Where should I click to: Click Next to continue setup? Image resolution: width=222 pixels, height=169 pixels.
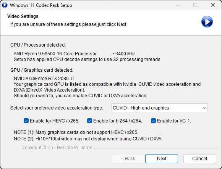(162, 159)
